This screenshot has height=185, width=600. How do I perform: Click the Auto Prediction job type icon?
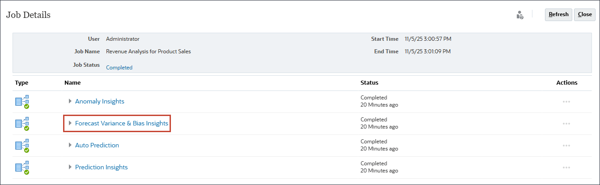22,146
